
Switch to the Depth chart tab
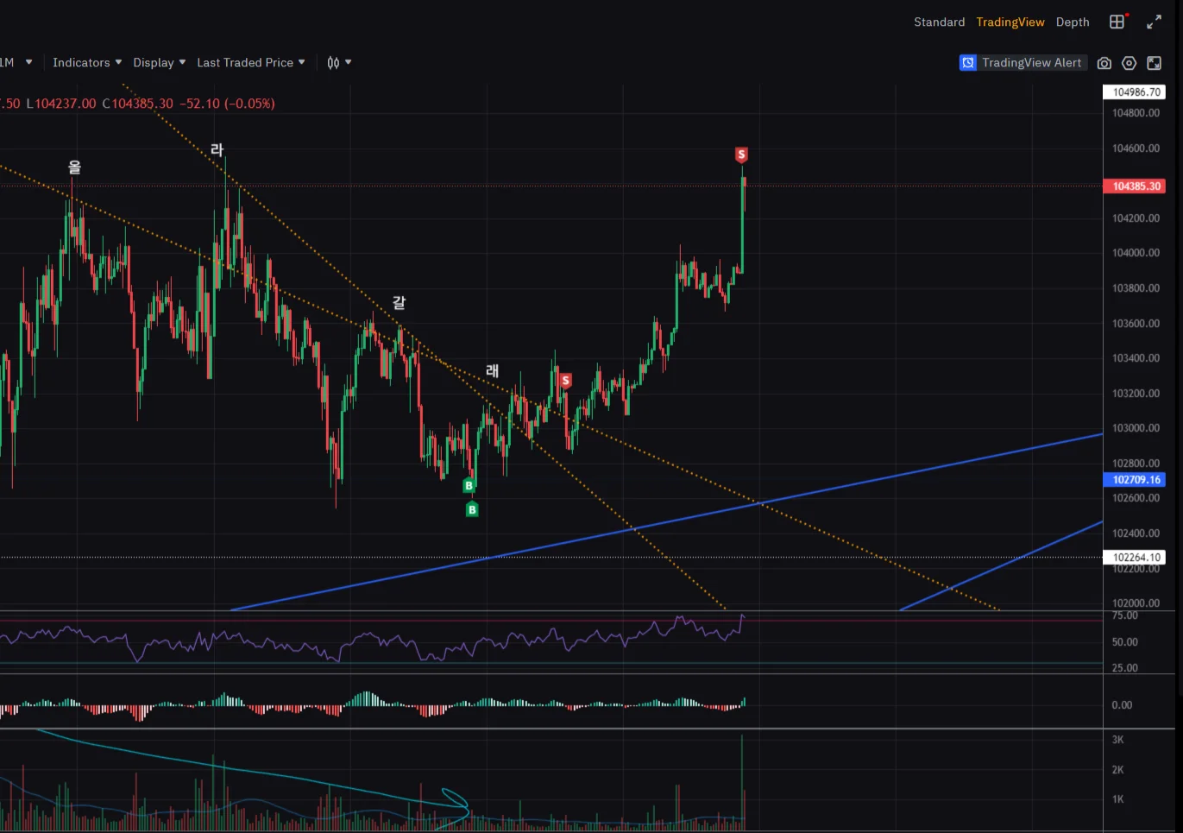coord(1073,22)
